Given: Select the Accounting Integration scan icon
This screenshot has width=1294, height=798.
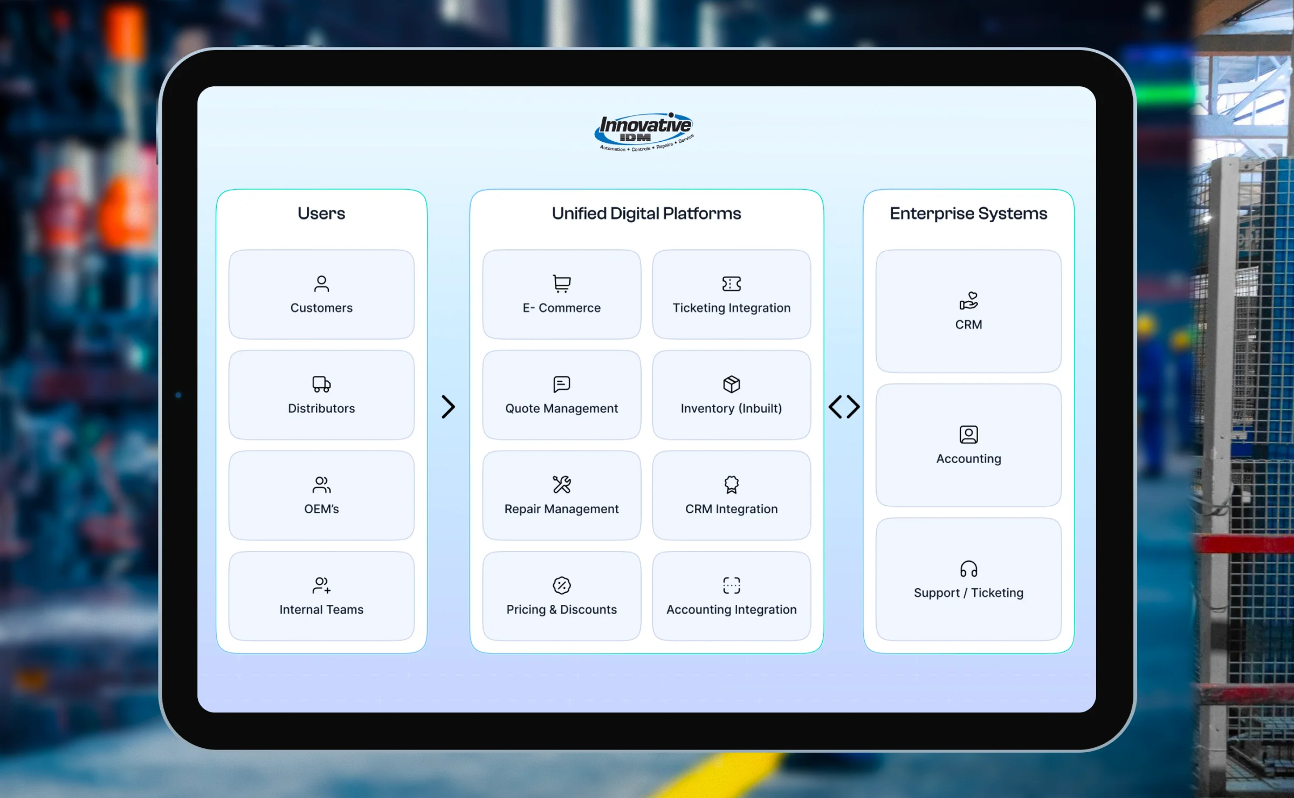Looking at the screenshot, I should [x=731, y=585].
